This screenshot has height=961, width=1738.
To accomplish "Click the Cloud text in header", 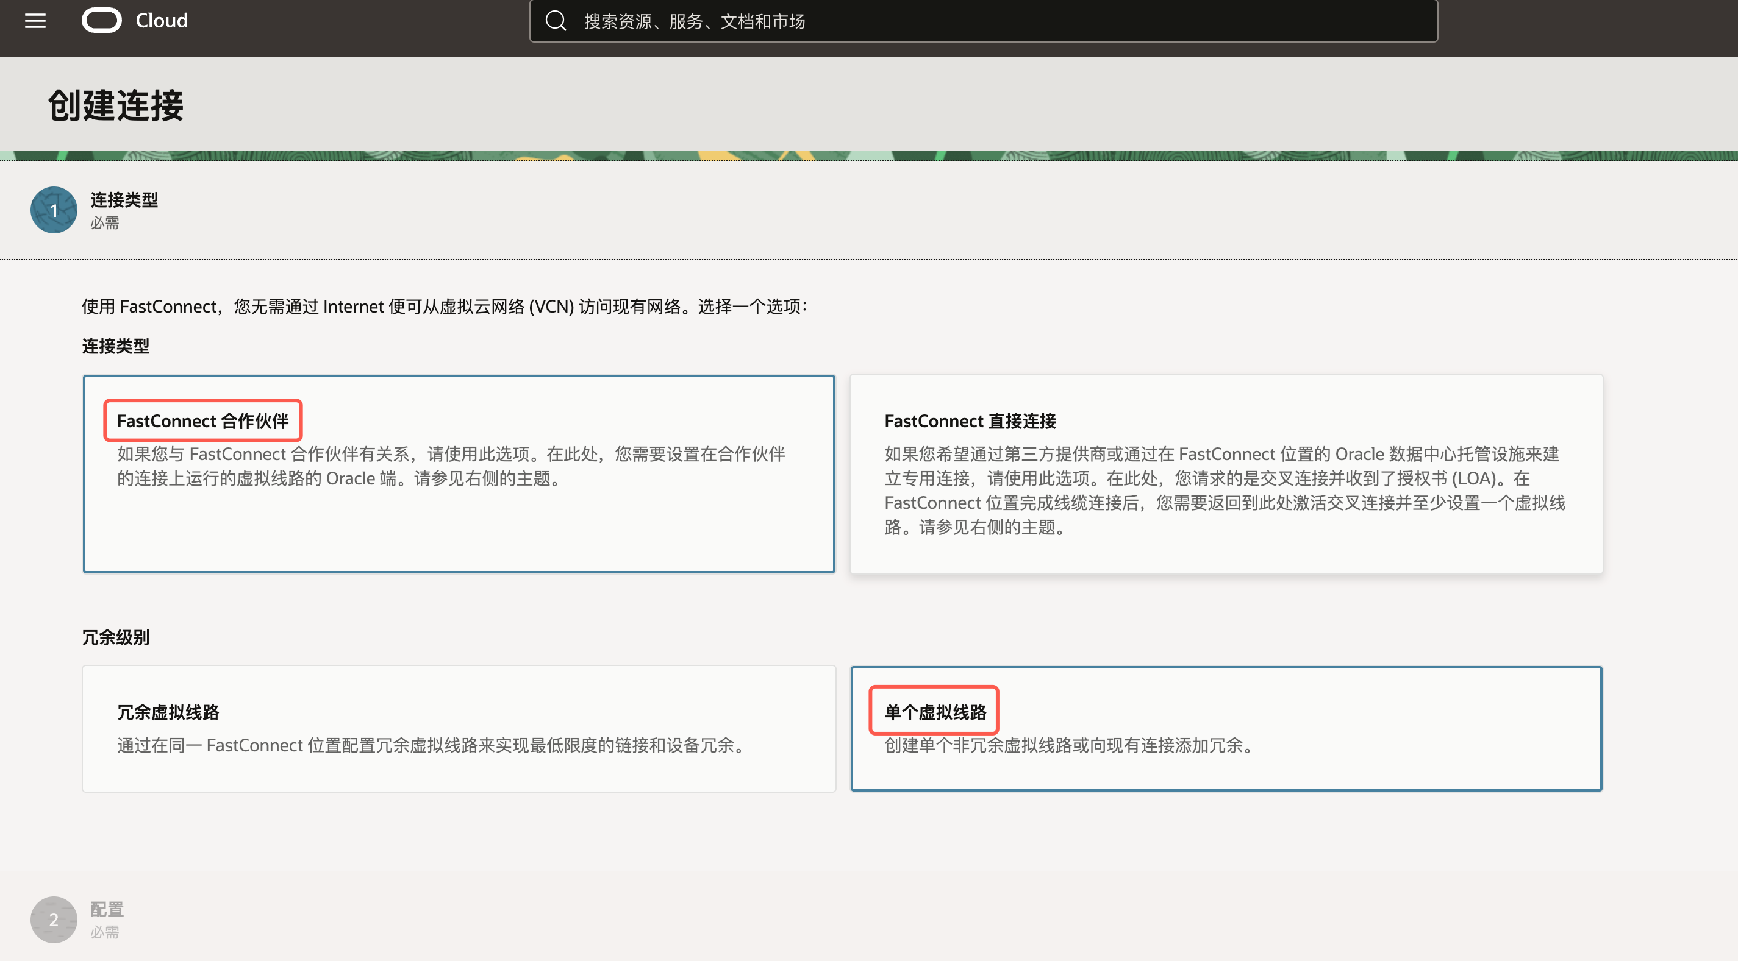I will 162,20.
